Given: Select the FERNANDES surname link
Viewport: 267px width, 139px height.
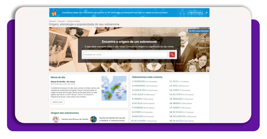Looking at the screenshot, I should pyautogui.click(x=140, y=86).
